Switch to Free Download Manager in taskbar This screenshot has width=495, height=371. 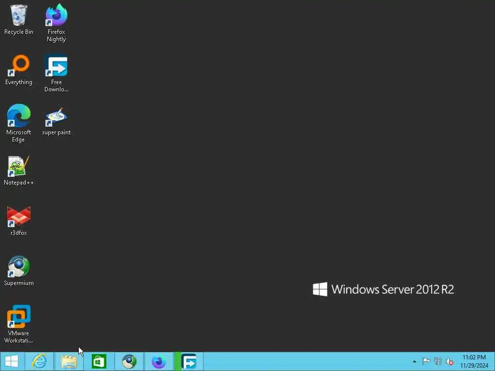click(x=189, y=361)
